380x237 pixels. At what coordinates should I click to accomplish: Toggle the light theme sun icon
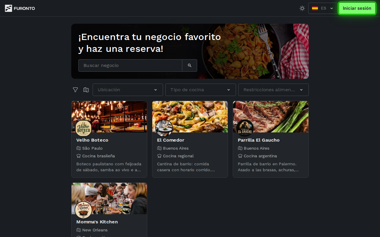302,8
